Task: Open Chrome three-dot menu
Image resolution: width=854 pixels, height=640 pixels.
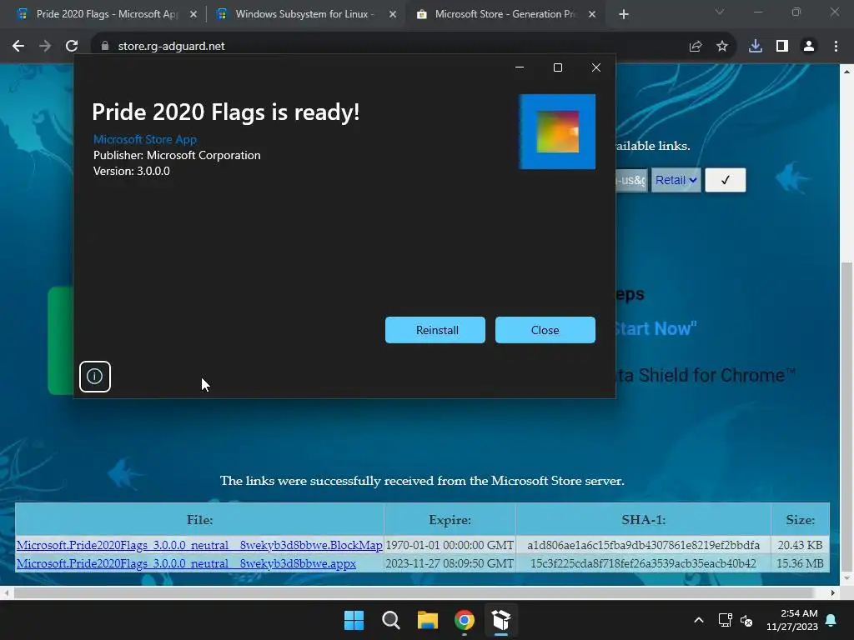Action: tap(836, 47)
